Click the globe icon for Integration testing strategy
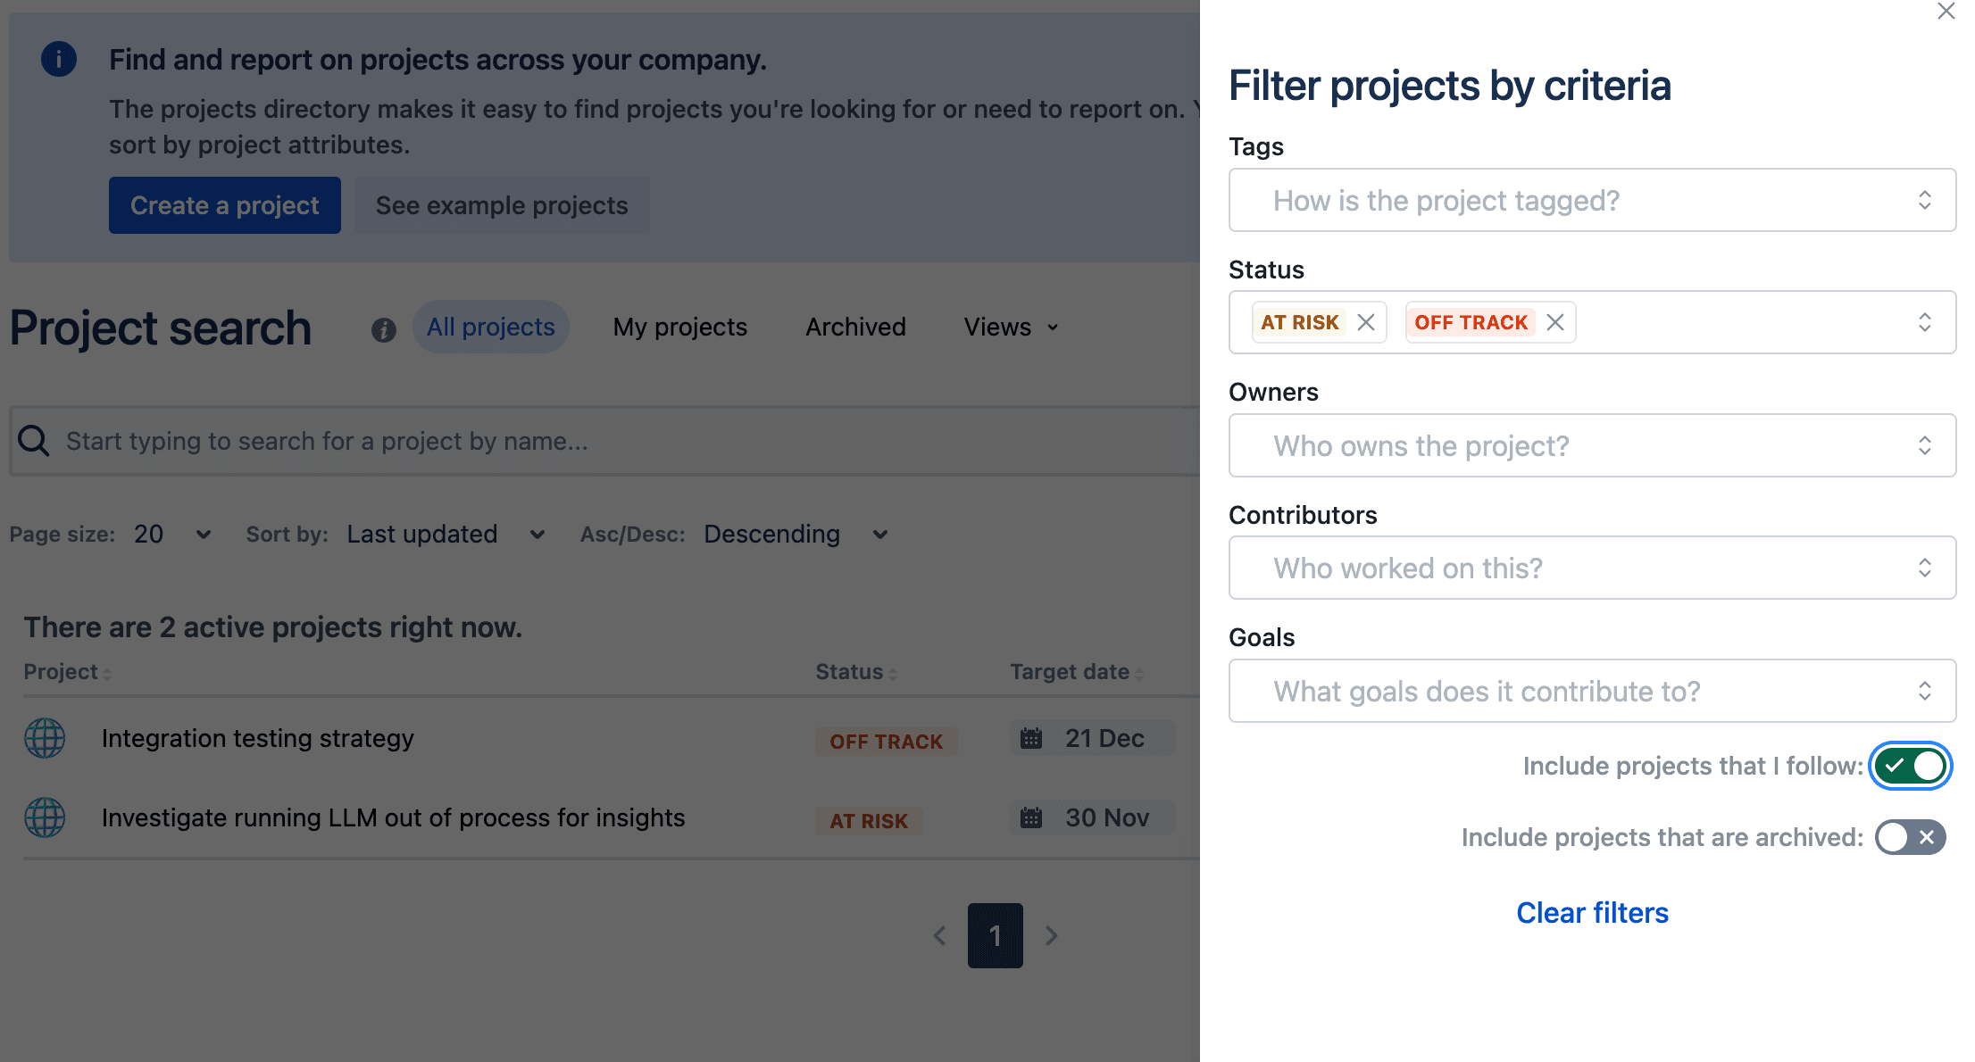 pyautogui.click(x=45, y=739)
